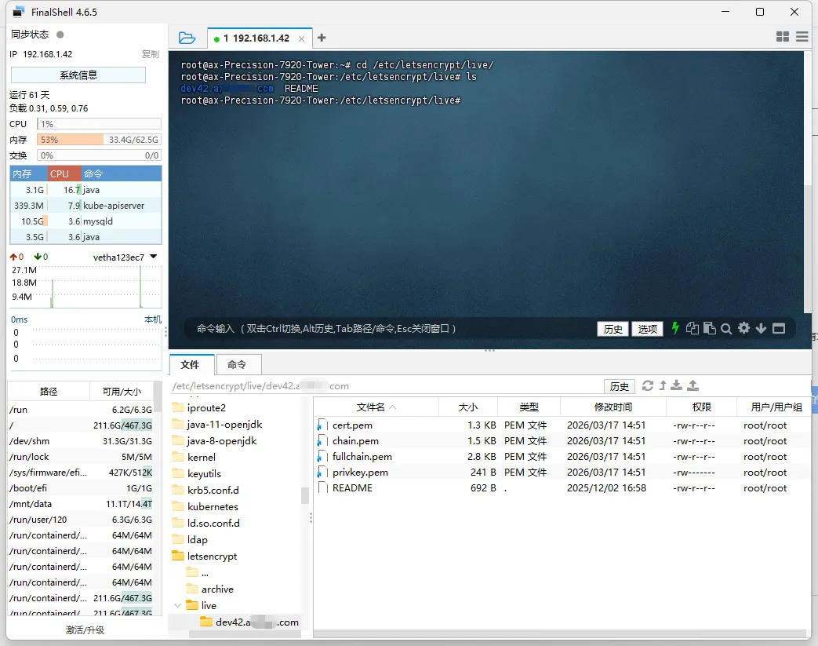Click the green lightning quick command icon
The height and width of the screenshot is (646, 818).
click(675, 328)
